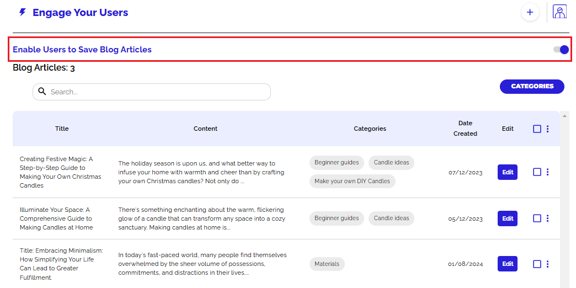The height and width of the screenshot is (288, 576).
Task: Toggle Enable Users to Save Blog Articles switch
Action: tap(561, 50)
